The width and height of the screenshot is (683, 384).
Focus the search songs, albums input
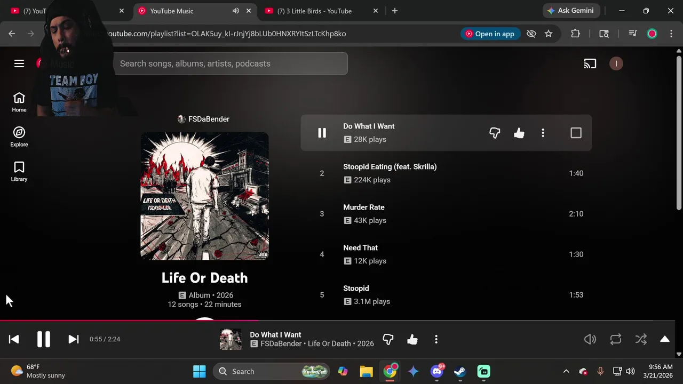point(230,63)
